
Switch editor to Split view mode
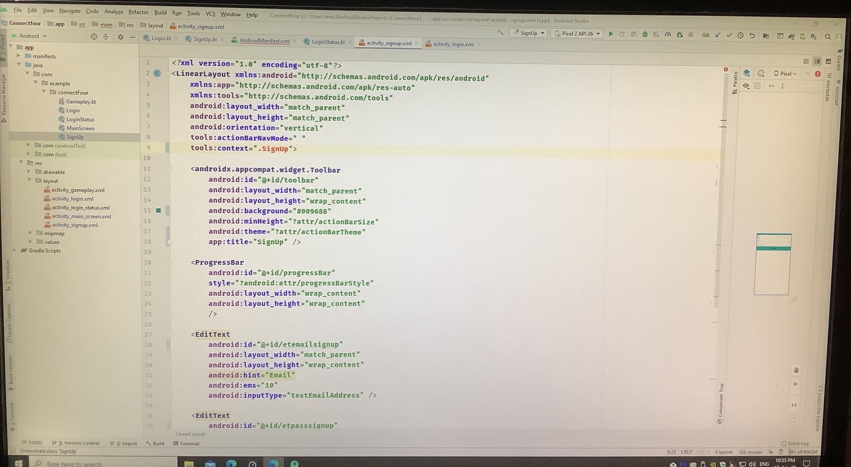click(817, 61)
